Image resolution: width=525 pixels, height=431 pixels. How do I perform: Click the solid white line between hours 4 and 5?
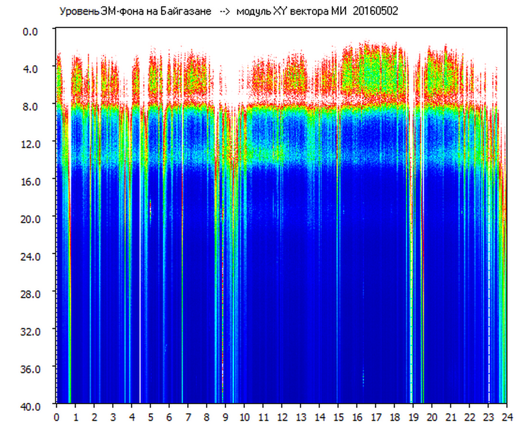[140, 287]
